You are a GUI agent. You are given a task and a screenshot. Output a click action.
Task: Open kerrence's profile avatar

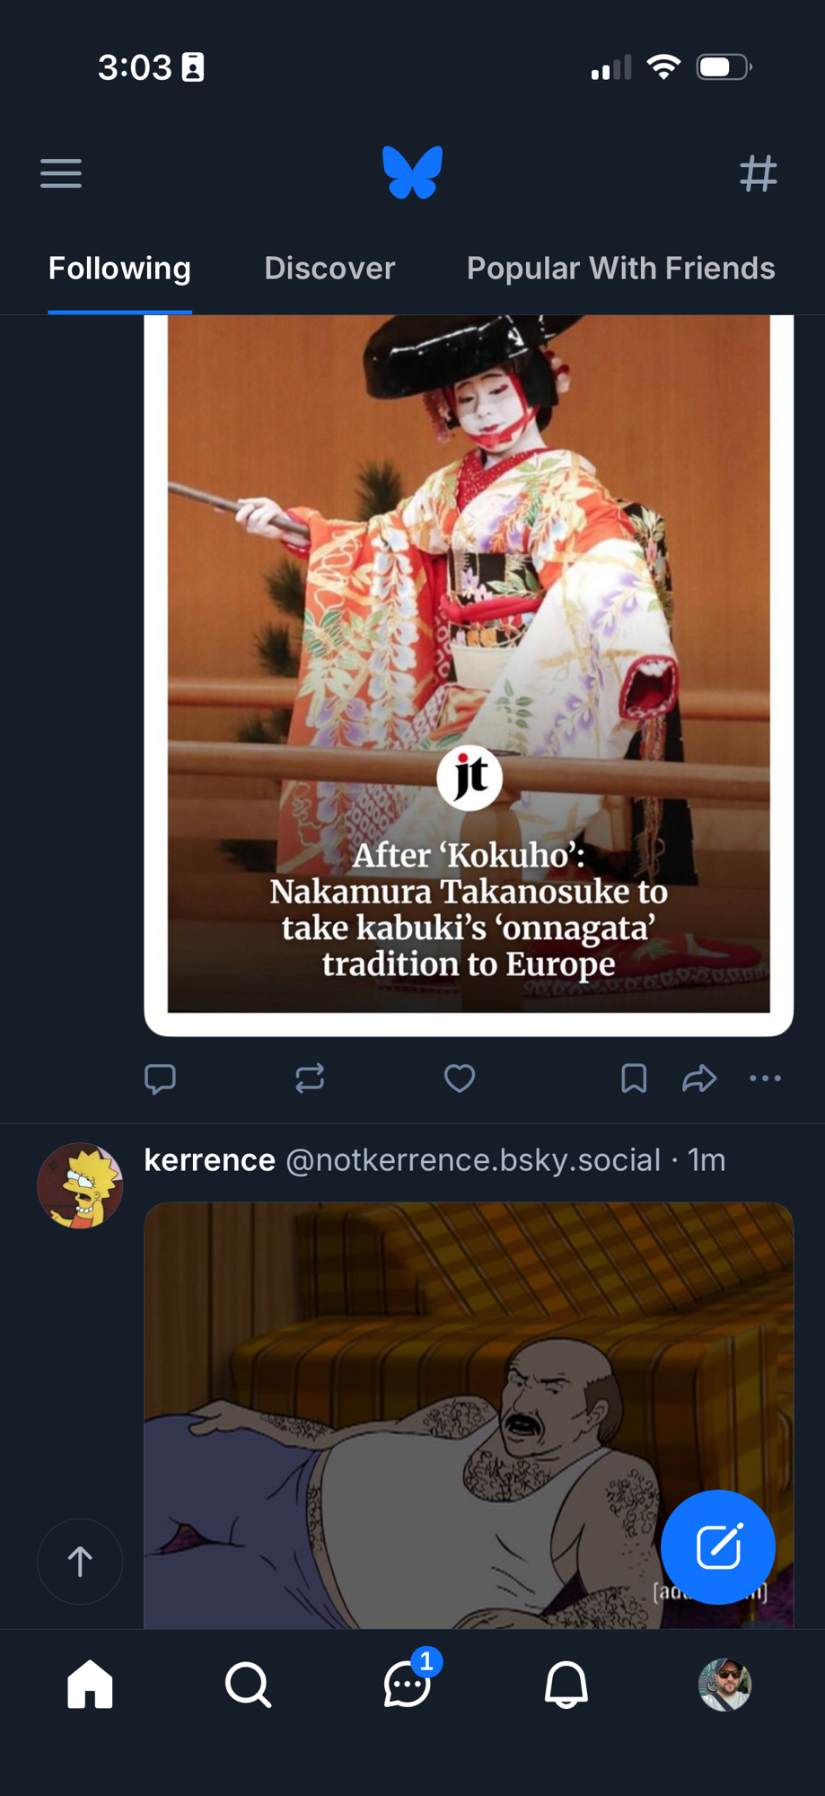coord(80,1185)
